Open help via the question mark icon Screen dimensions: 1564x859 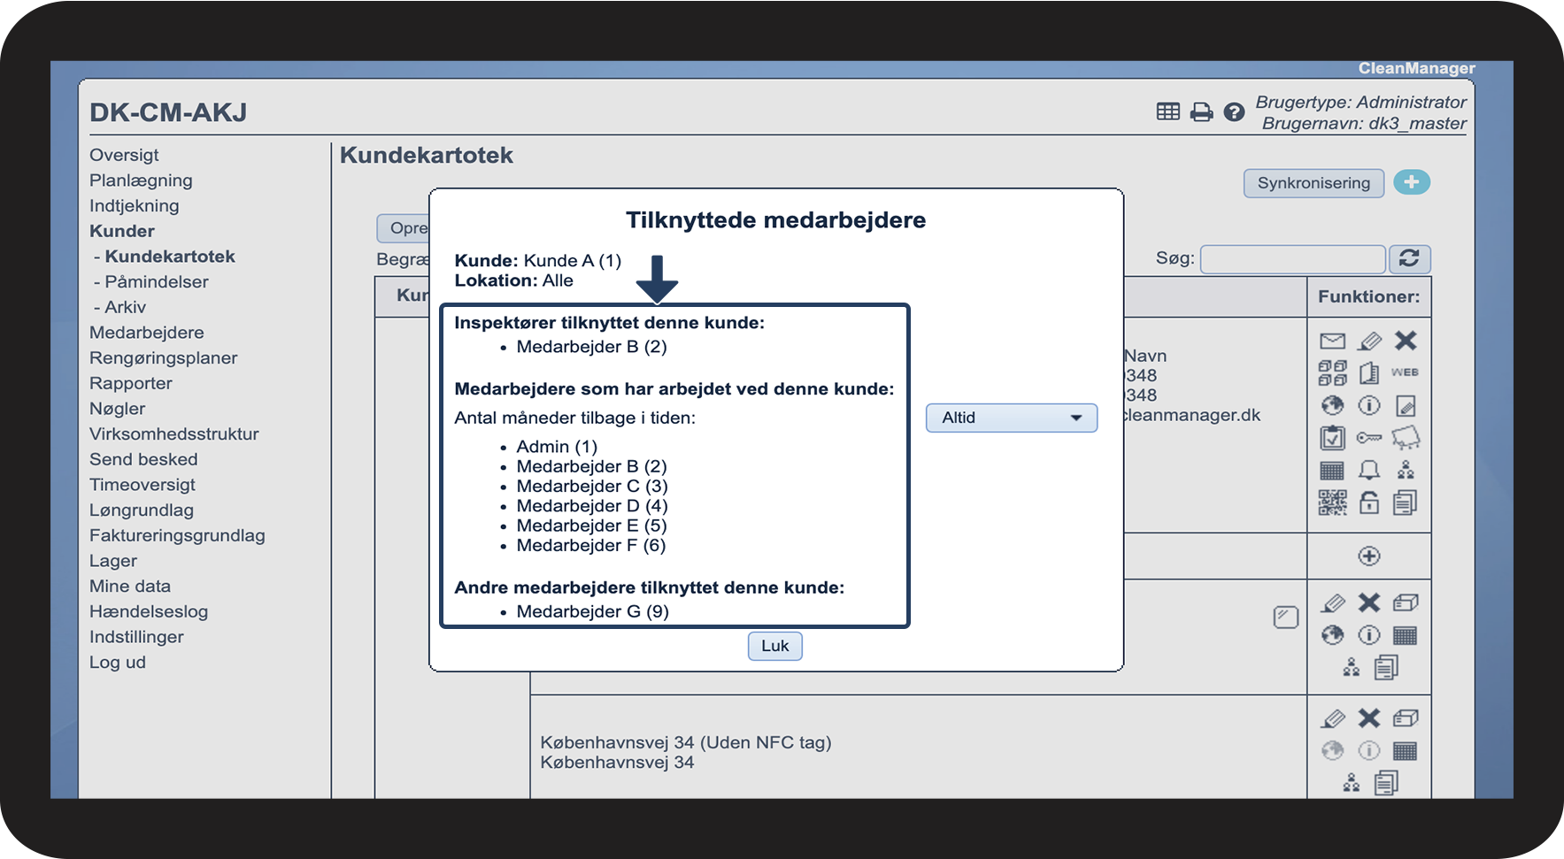1234,112
